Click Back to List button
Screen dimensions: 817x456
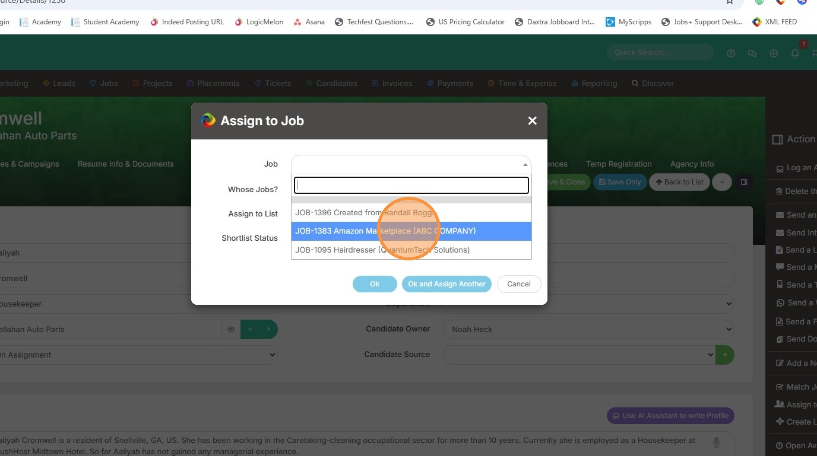[x=679, y=182]
